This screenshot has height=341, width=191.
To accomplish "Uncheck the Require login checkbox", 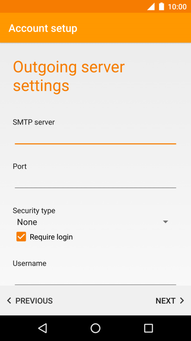I will (21, 237).
